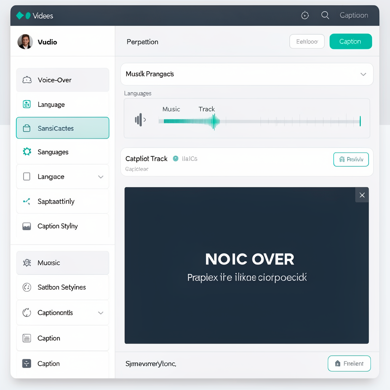The height and width of the screenshot is (390, 390).
Task: Open Caption Stylny sidebar item
Action: (63, 226)
